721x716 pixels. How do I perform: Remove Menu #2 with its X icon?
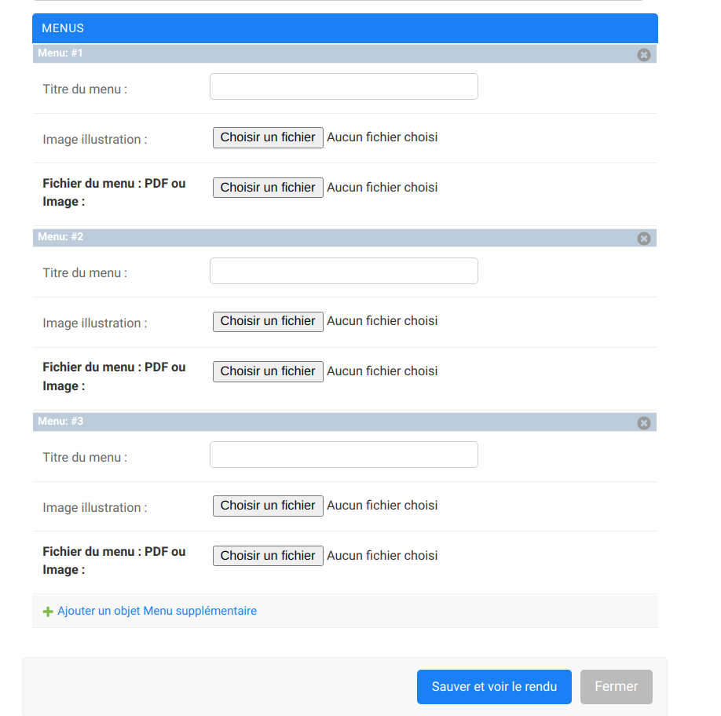coord(644,239)
